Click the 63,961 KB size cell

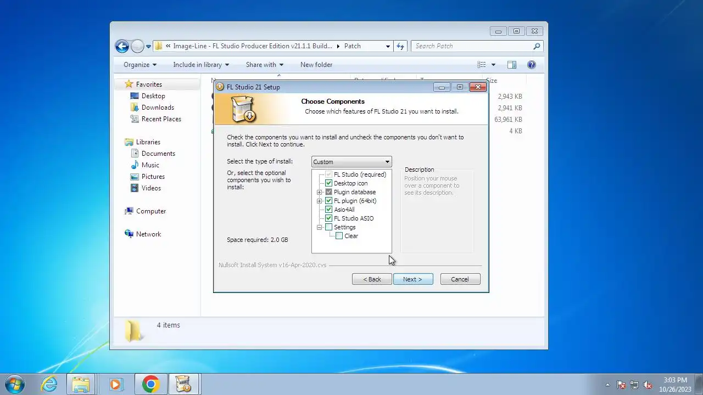click(508, 120)
